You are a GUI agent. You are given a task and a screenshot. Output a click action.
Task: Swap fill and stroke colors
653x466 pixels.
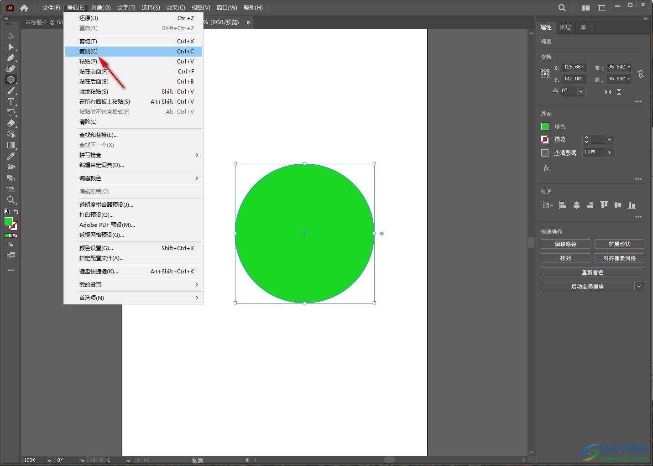(x=16, y=211)
